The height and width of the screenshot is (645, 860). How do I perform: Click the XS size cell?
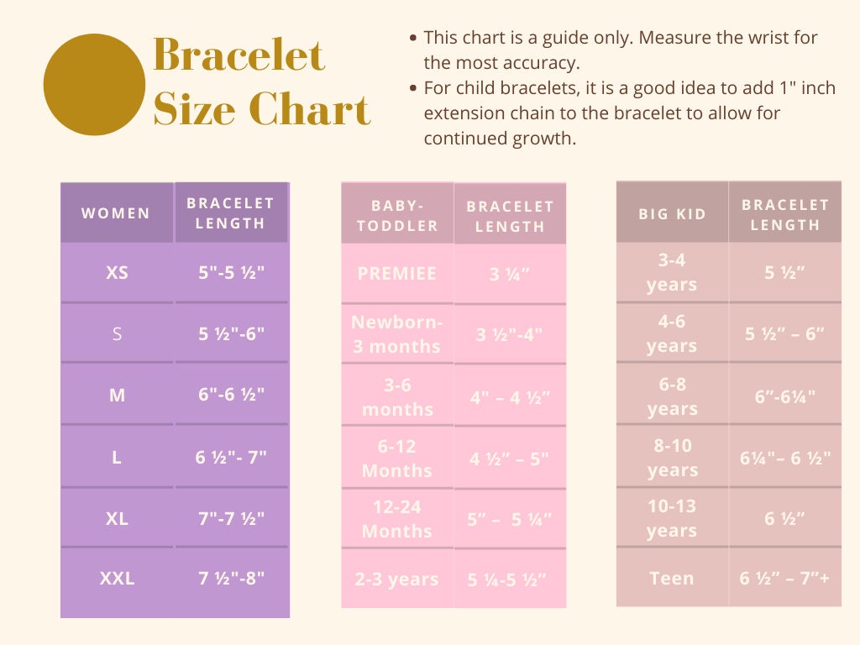click(x=117, y=273)
